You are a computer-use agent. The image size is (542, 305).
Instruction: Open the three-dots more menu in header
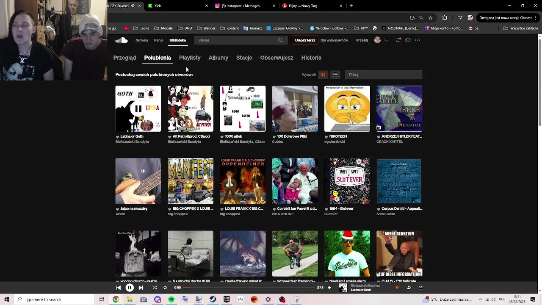click(x=418, y=40)
